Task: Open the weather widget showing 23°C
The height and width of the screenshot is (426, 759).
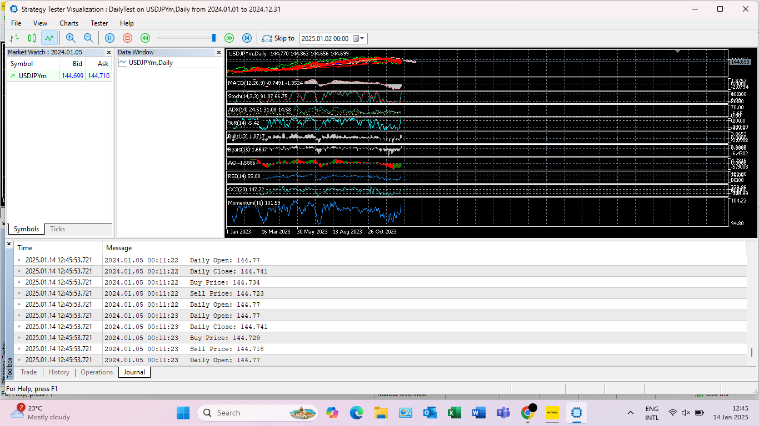Action: 41,413
